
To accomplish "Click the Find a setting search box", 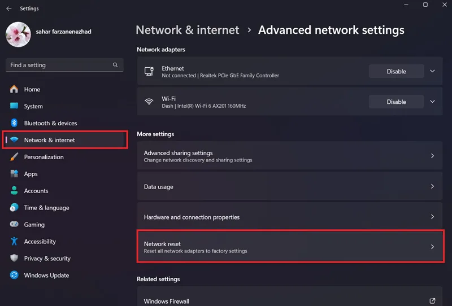I will [64, 65].
